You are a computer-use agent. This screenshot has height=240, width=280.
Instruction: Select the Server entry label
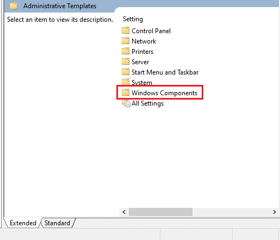140,62
